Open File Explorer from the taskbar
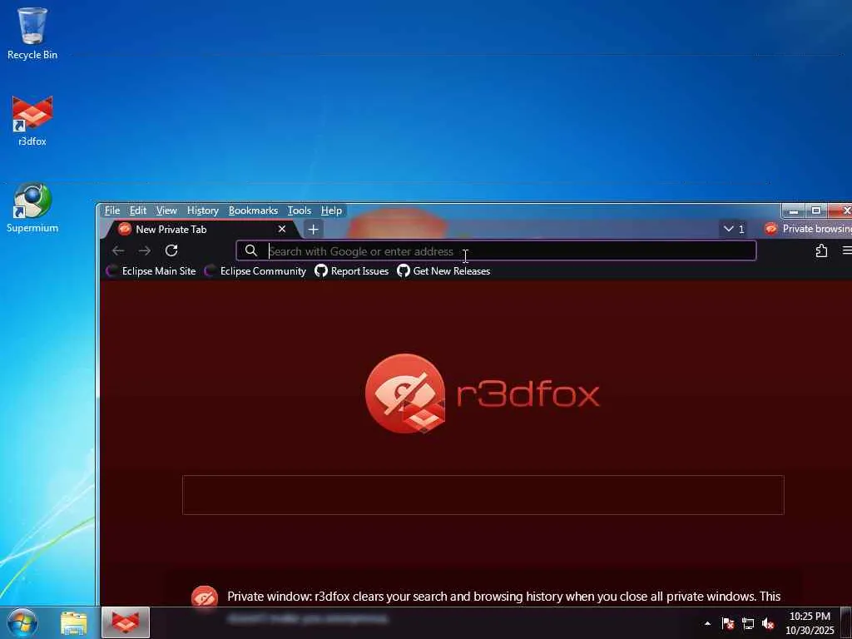Screen dimensions: 852x639 click(74, 623)
